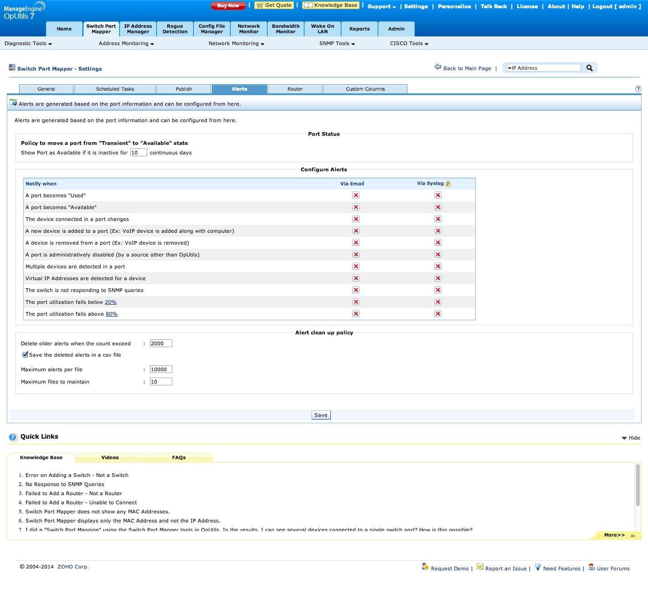Go to IP Address Manager module
This screenshot has width=648, height=589.
pos(138,29)
